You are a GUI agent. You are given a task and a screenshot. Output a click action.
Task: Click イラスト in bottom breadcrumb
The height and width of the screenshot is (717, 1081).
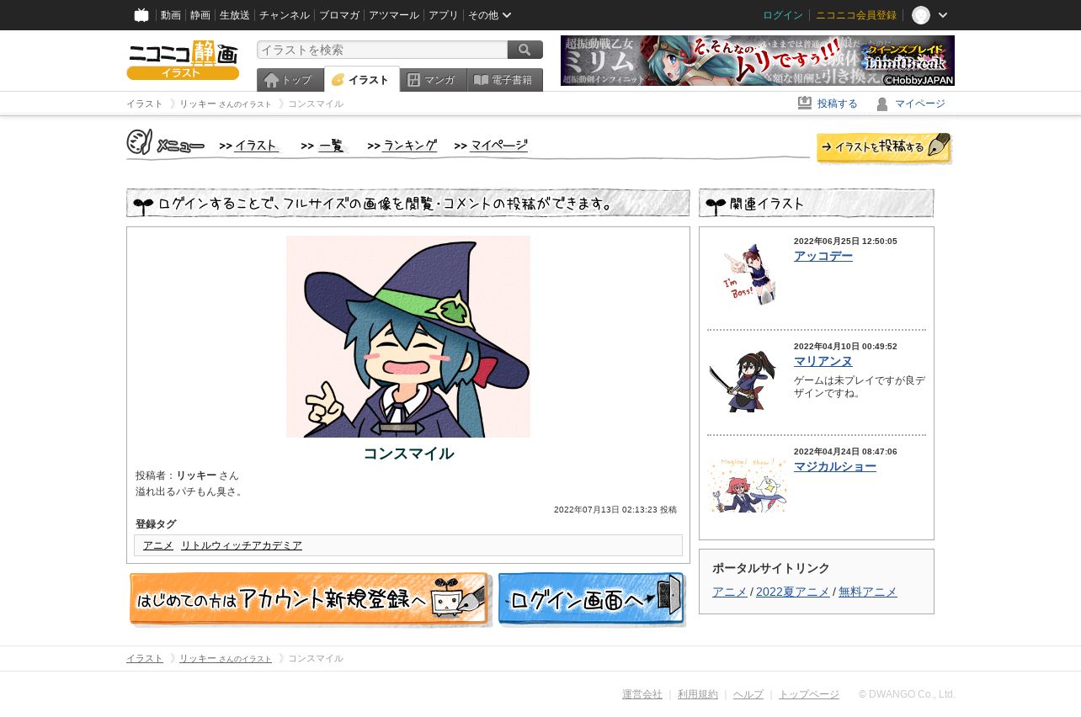pos(145,658)
